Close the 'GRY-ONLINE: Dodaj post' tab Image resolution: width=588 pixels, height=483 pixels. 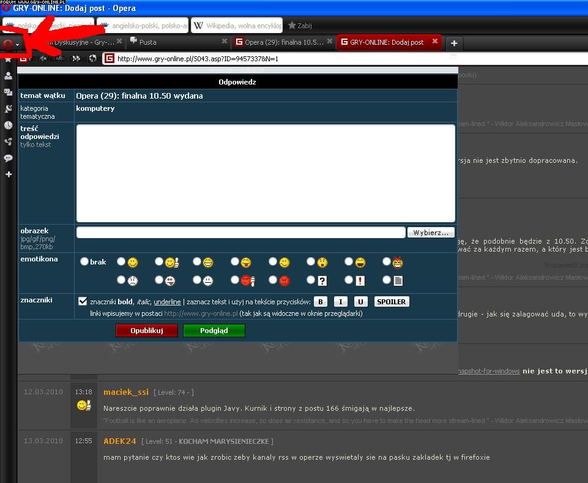pyautogui.click(x=435, y=41)
